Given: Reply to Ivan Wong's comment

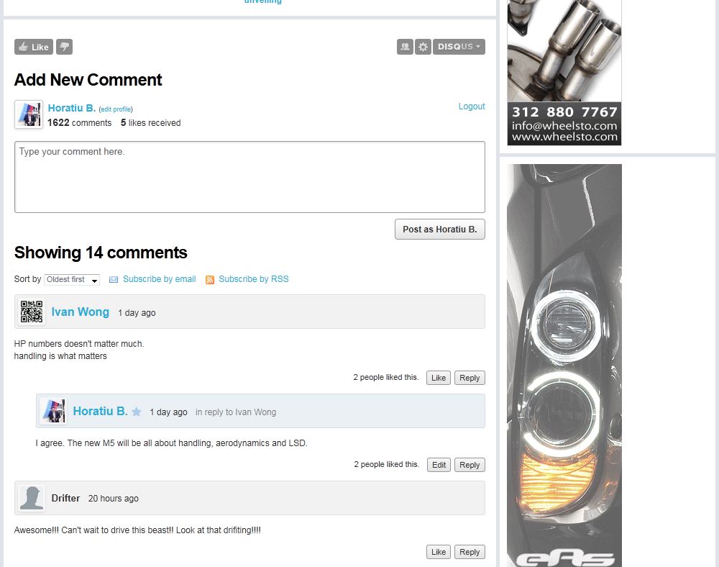Looking at the screenshot, I should (x=470, y=378).
